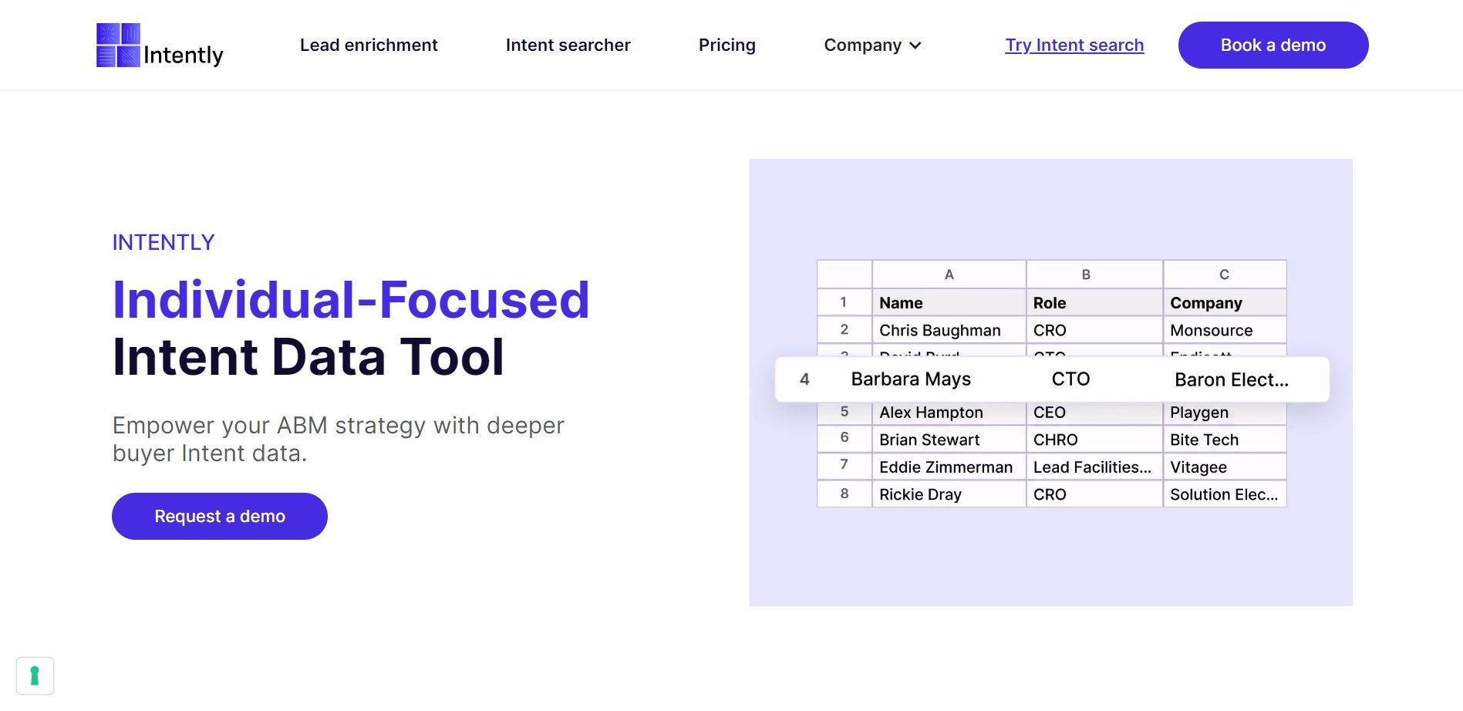
Task: Click the Request a demo button
Action: pyautogui.click(x=220, y=516)
